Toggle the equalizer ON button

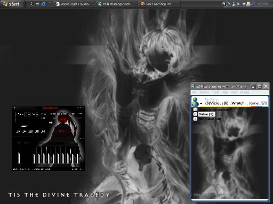19,142
